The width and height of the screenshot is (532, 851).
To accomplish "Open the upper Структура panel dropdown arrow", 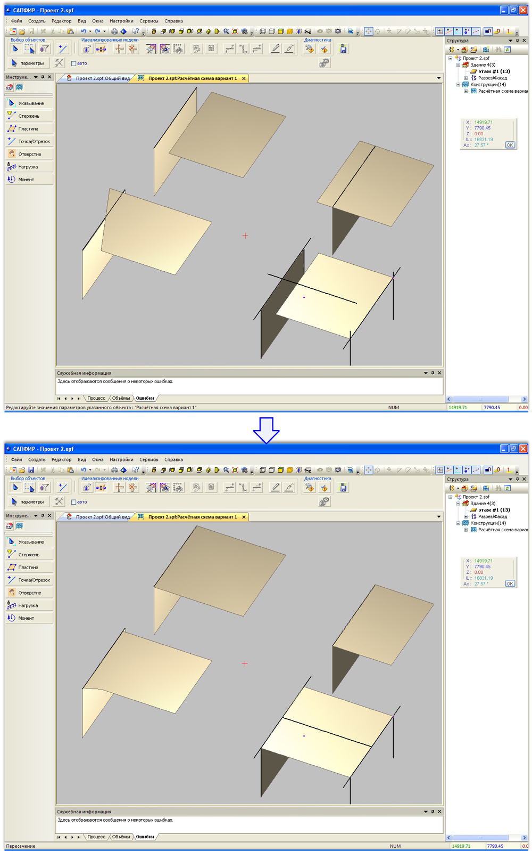I will [510, 40].
